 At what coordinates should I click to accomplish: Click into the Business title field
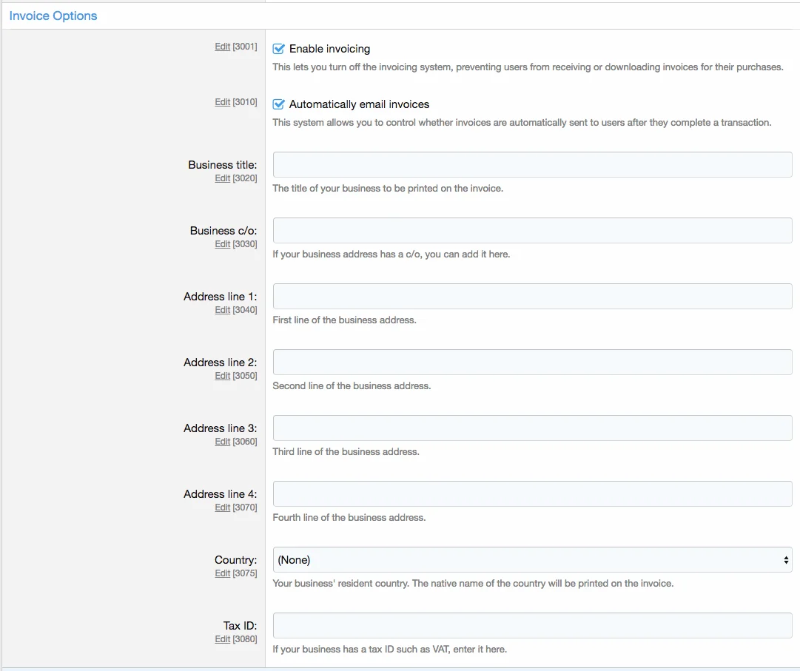pos(532,165)
